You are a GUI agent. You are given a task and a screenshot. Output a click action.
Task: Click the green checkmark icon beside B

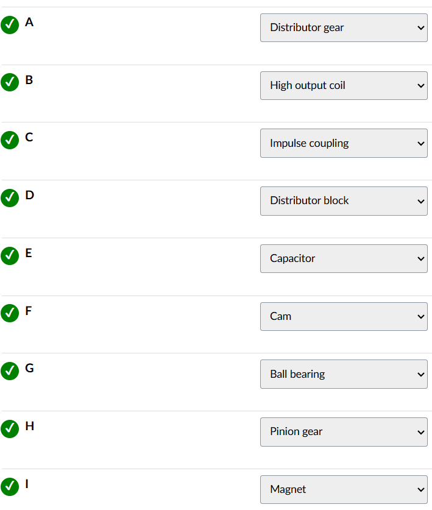point(10,82)
